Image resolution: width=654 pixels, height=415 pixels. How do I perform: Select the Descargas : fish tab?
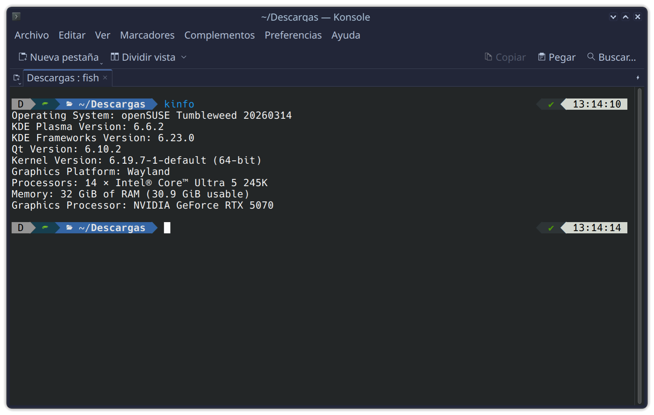pos(63,78)
